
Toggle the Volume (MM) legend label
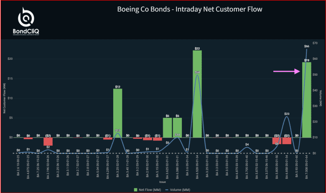(180, 190)
